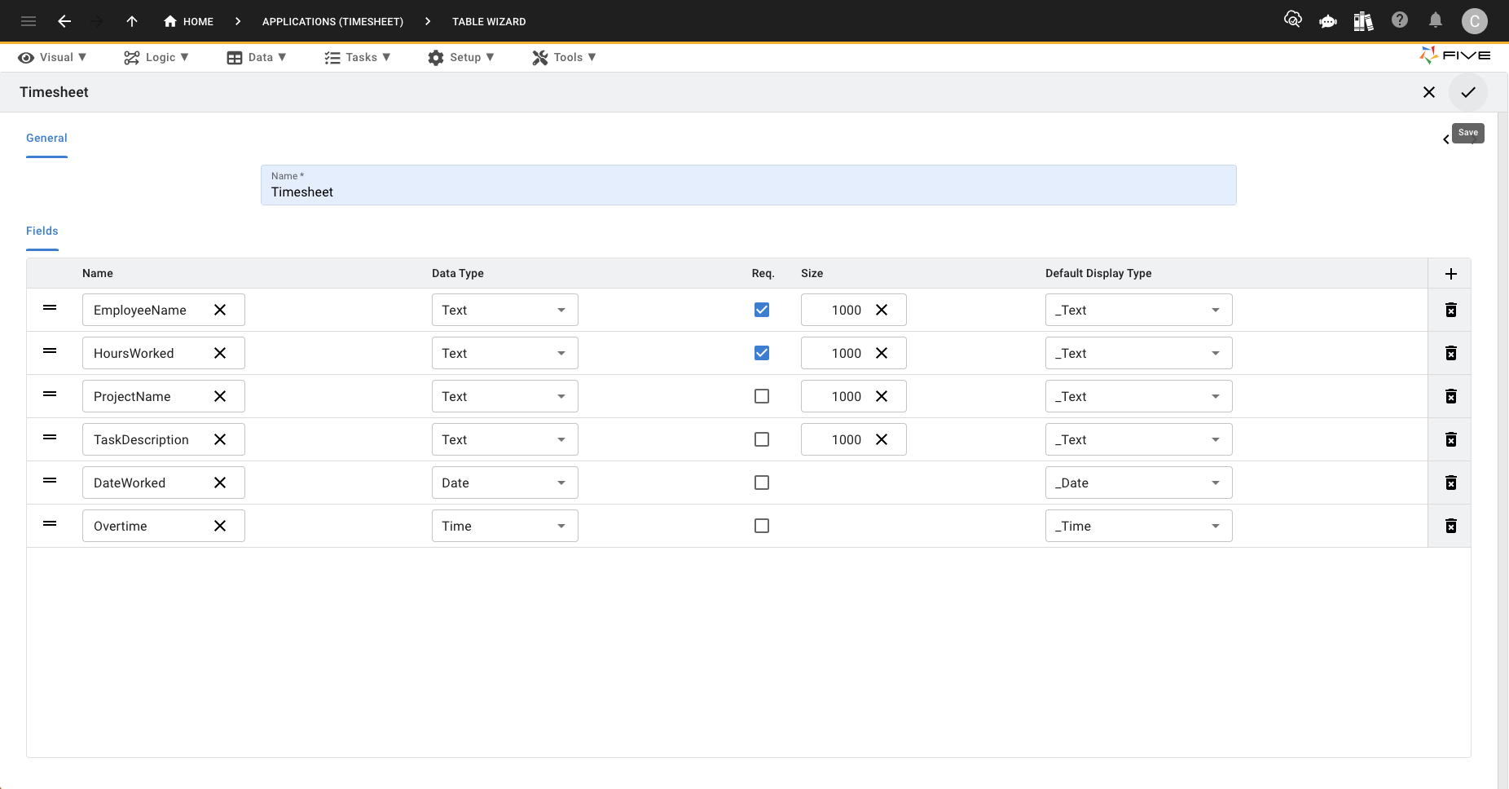
Task: Open the help question mark icon
Action: pyautogui.click(x=1400, y=20)
